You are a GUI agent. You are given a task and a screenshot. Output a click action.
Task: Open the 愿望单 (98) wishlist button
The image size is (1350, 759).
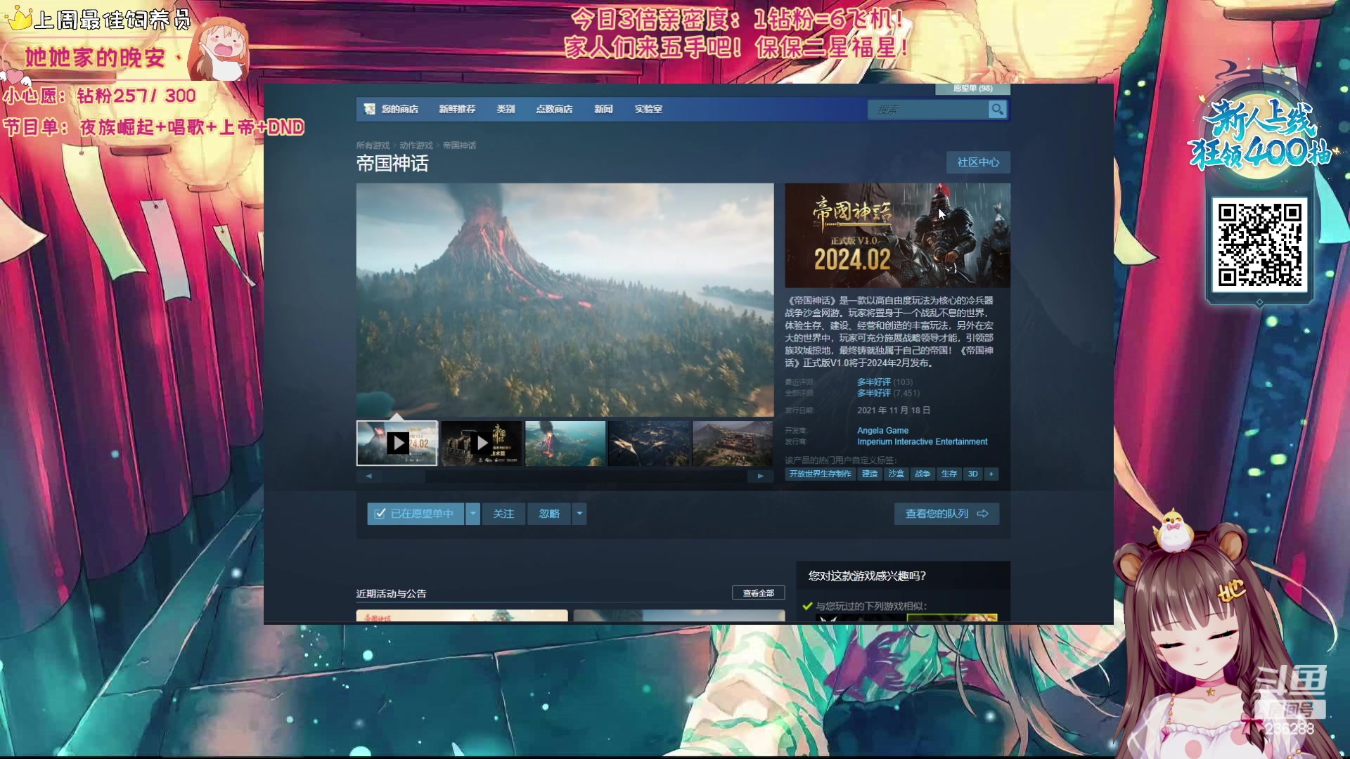972,89
